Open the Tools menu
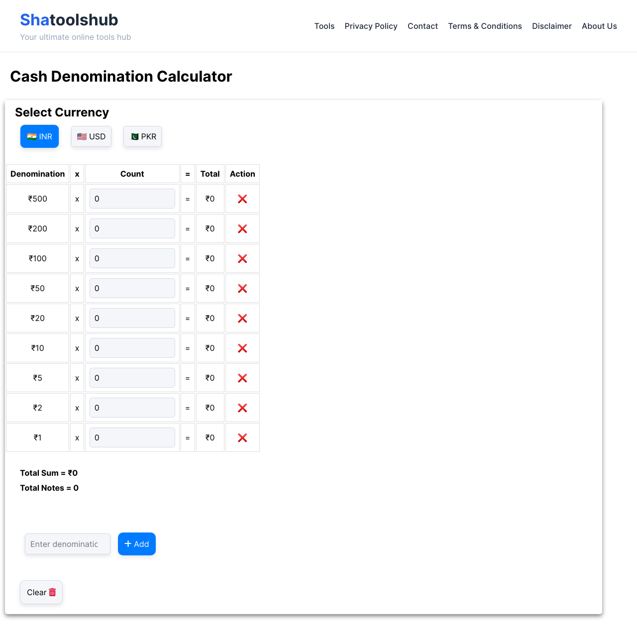Image resolution: width=637 pixels, height=637 pixels. pyautogui.click(x=324, y=26)
